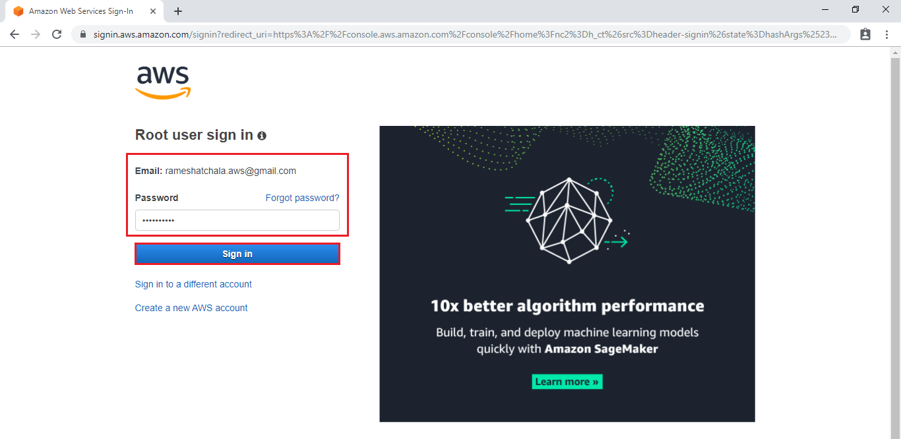Open the Forgot password link

pos(301,198)
